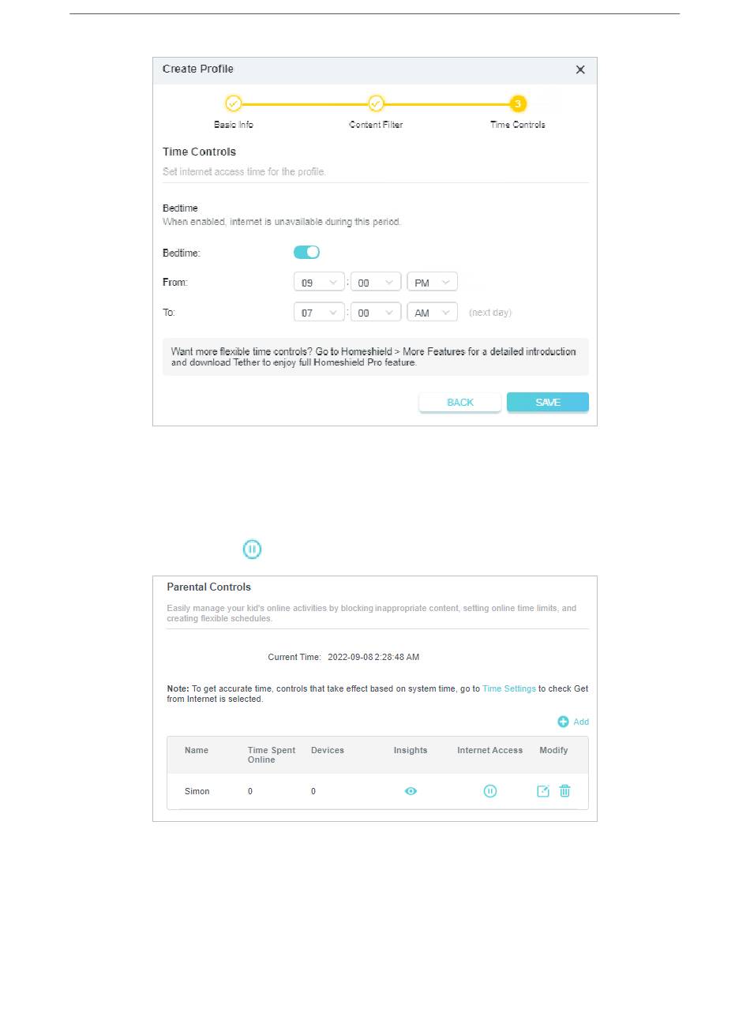
Task: Open the To hour dropdown
Action: (x=319, y=313)
